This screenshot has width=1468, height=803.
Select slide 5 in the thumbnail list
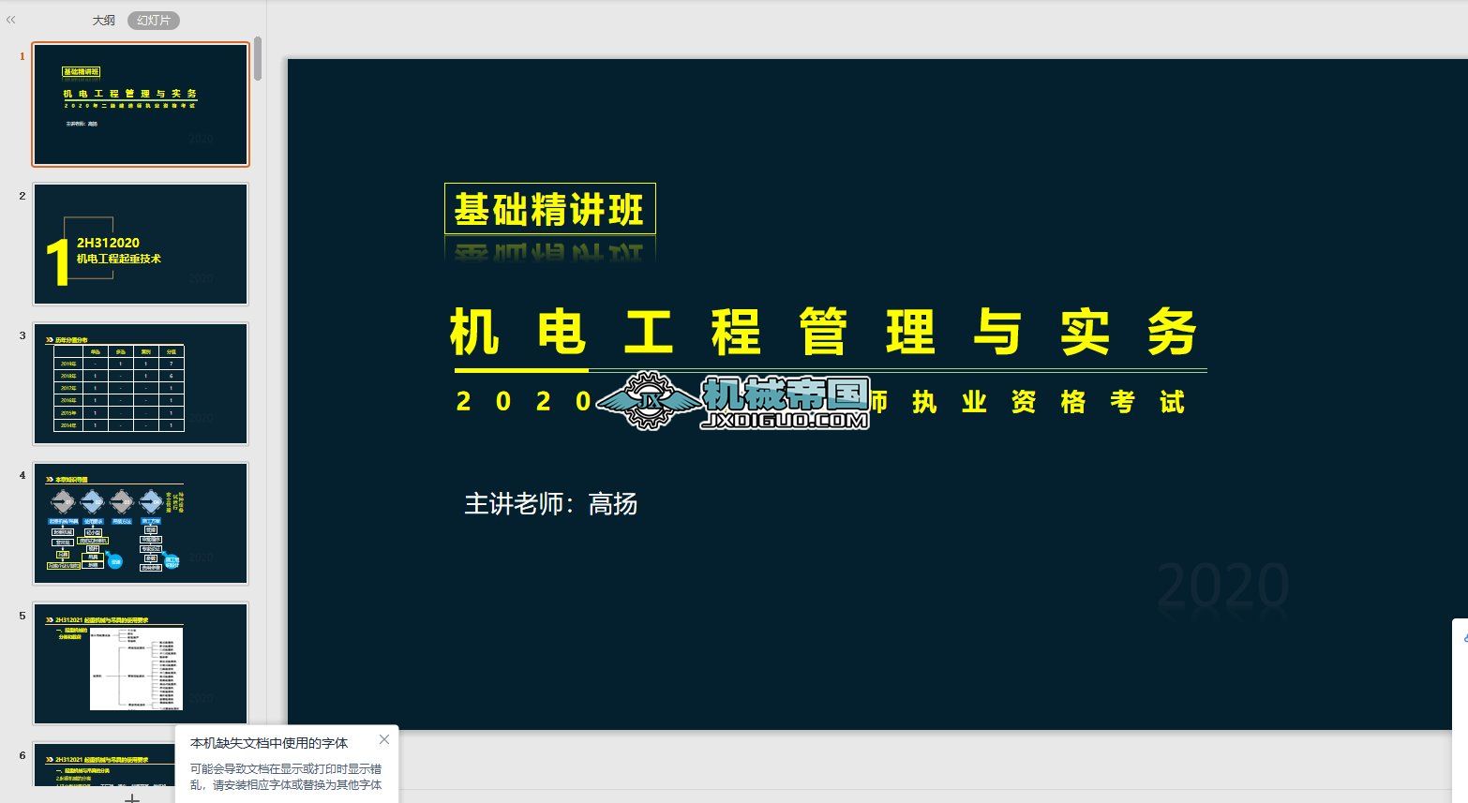click(x=141, y=664)
